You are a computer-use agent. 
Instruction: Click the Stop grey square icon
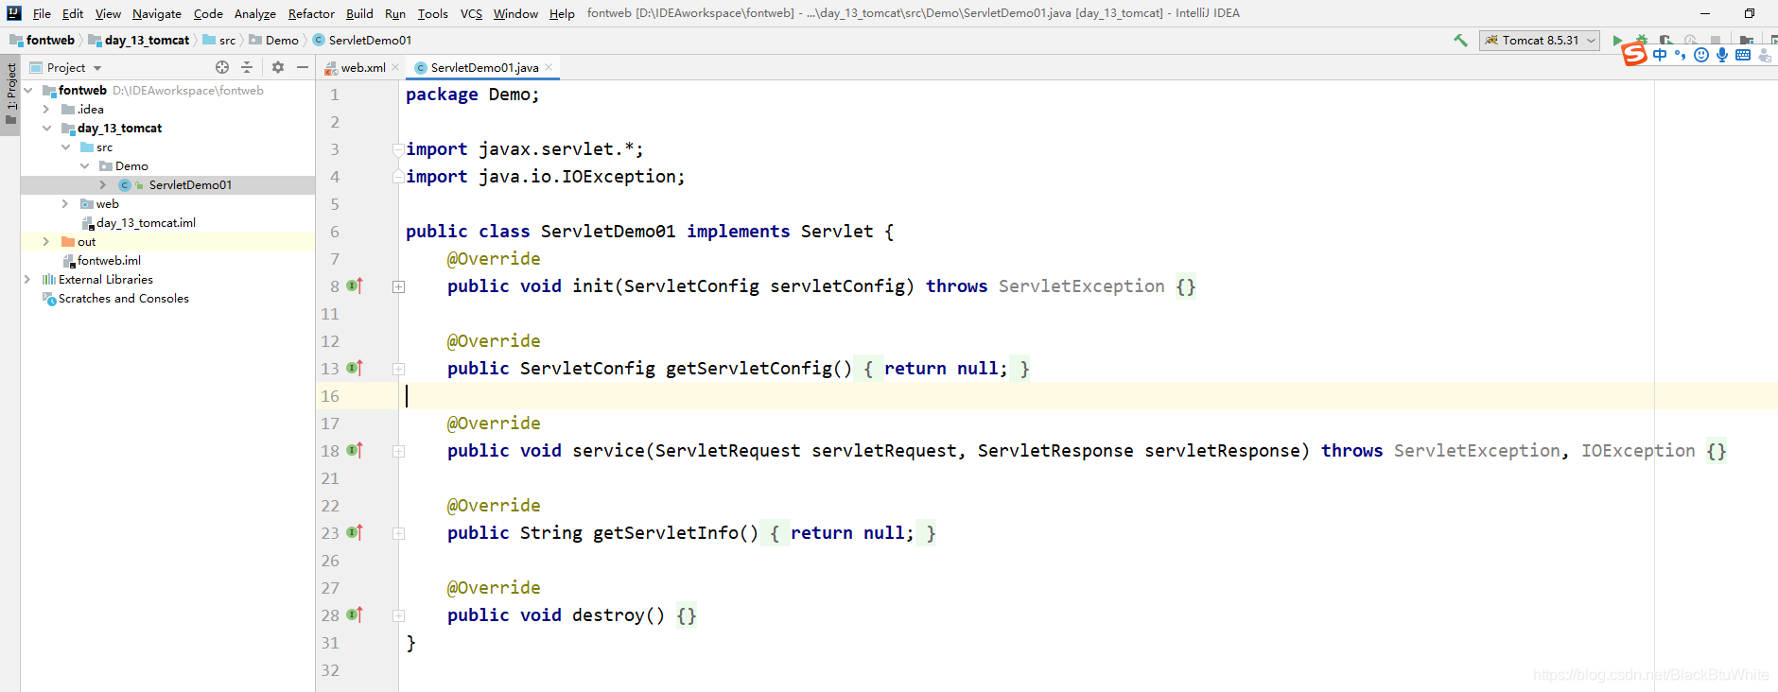pyautogui.click(x=1716, y=41)
